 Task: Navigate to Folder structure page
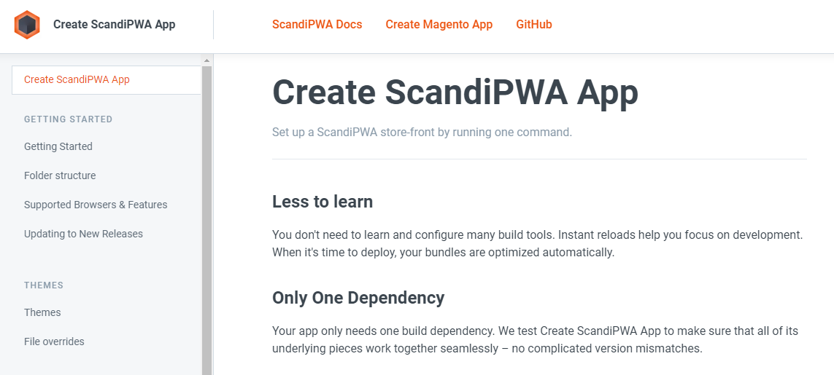[60, 175]
